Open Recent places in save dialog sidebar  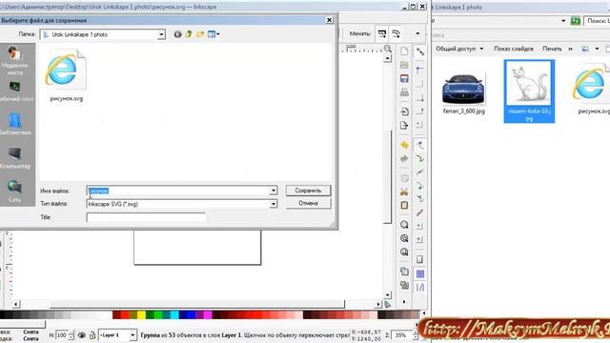(x=15, y=60)
